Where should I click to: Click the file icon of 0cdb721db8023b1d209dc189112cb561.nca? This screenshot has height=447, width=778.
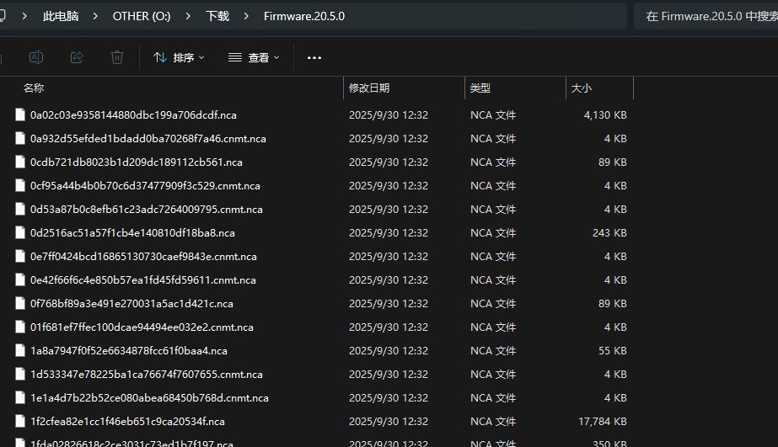[x=20, y=162]
